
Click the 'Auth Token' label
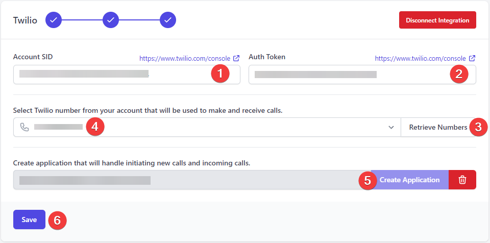tap(267, 57)
